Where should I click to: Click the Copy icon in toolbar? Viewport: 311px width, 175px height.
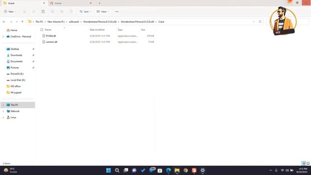click(x=34, y=12)
